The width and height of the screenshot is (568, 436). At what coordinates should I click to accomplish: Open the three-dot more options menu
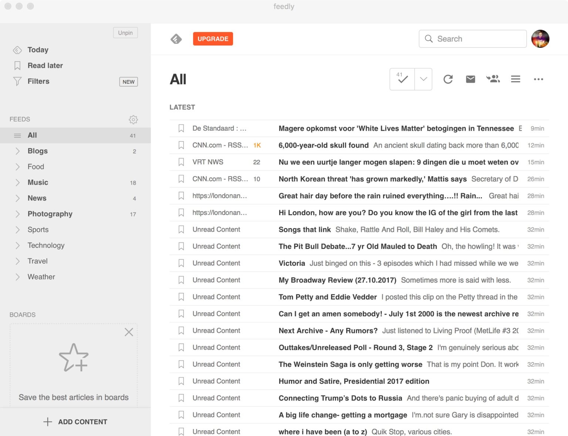coord(538,79)
